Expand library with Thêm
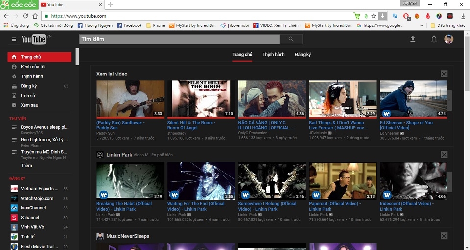The image size is (470, 250). 26,165
